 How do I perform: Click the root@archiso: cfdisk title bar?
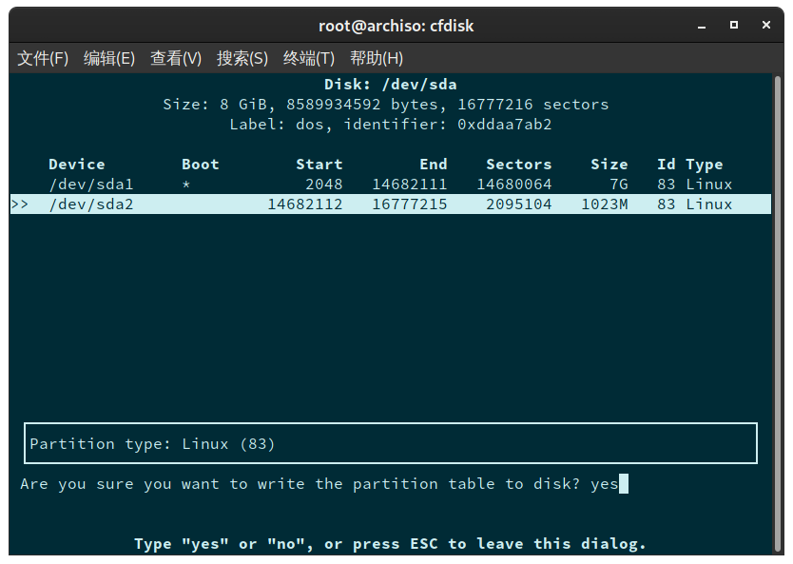[x=396, y=25]
